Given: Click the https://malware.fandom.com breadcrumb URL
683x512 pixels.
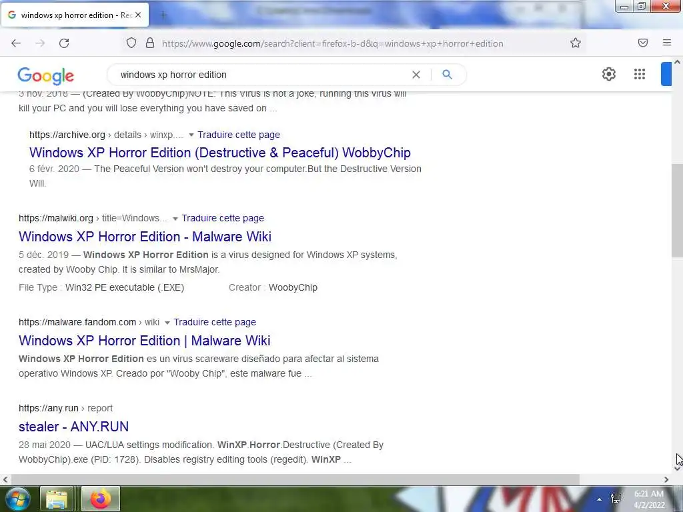Looking at the screenshot, I should pyautogui.click(x=77, y=322).
